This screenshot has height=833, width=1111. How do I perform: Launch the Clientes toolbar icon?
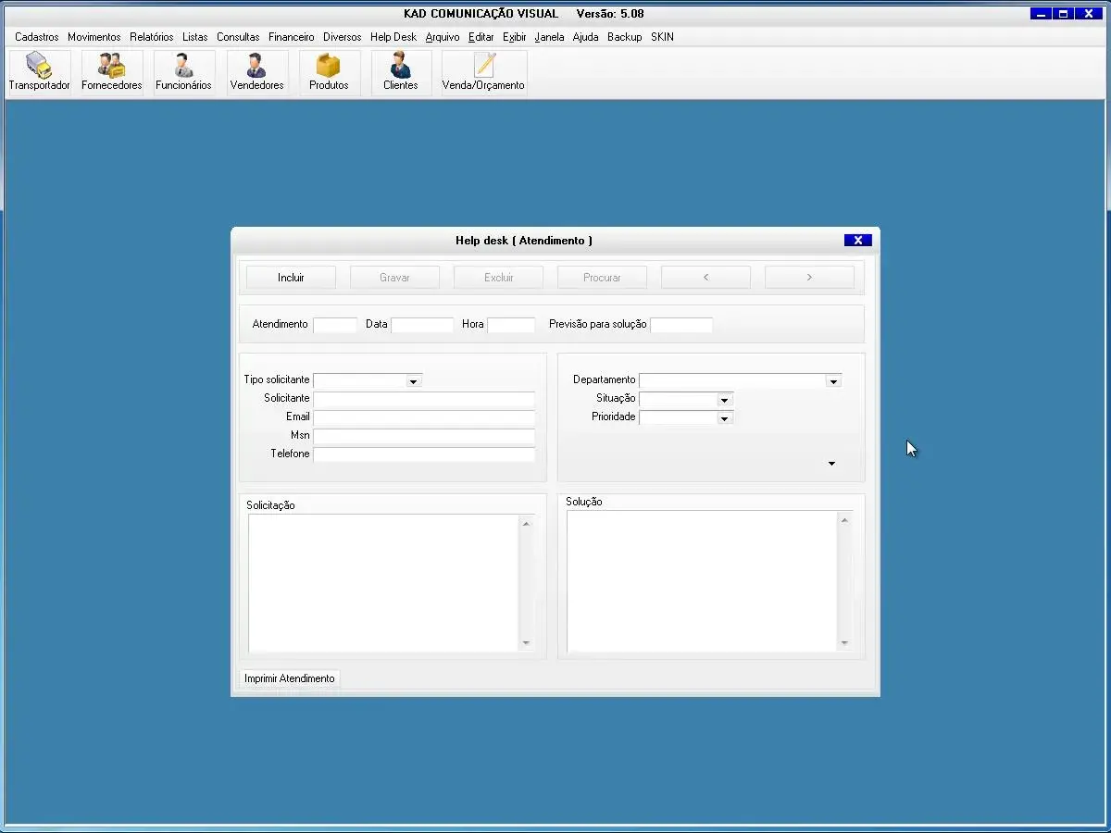click(400, 72)
